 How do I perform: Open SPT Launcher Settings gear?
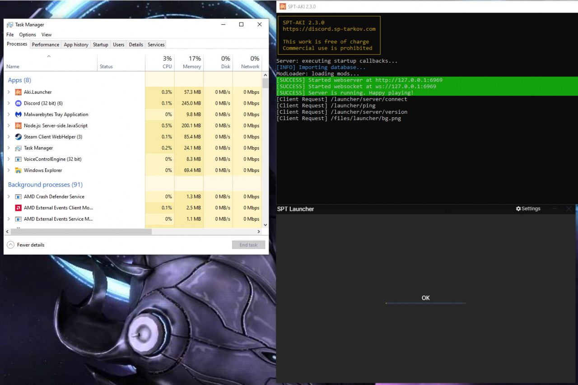(518, 209)
